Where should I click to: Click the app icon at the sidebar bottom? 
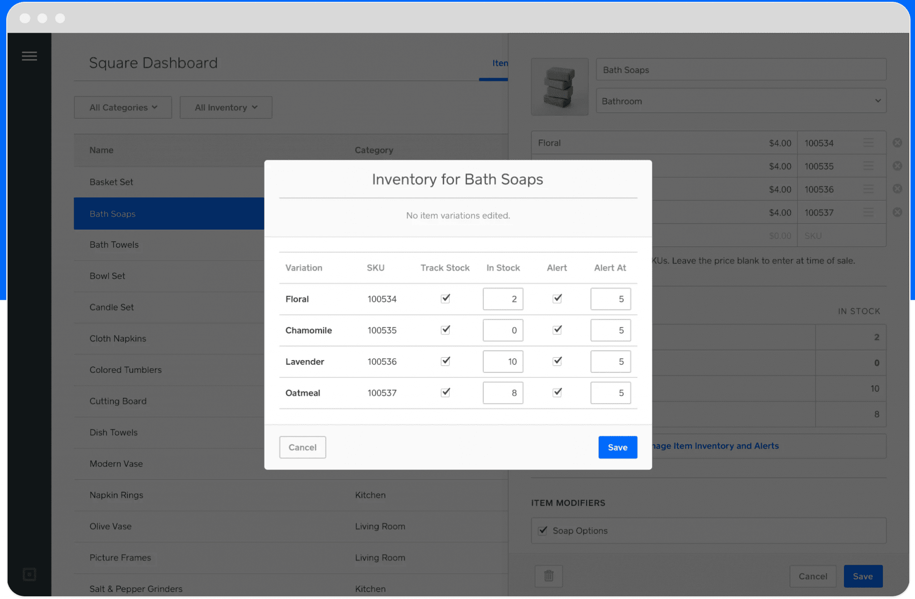pos(29,574)
